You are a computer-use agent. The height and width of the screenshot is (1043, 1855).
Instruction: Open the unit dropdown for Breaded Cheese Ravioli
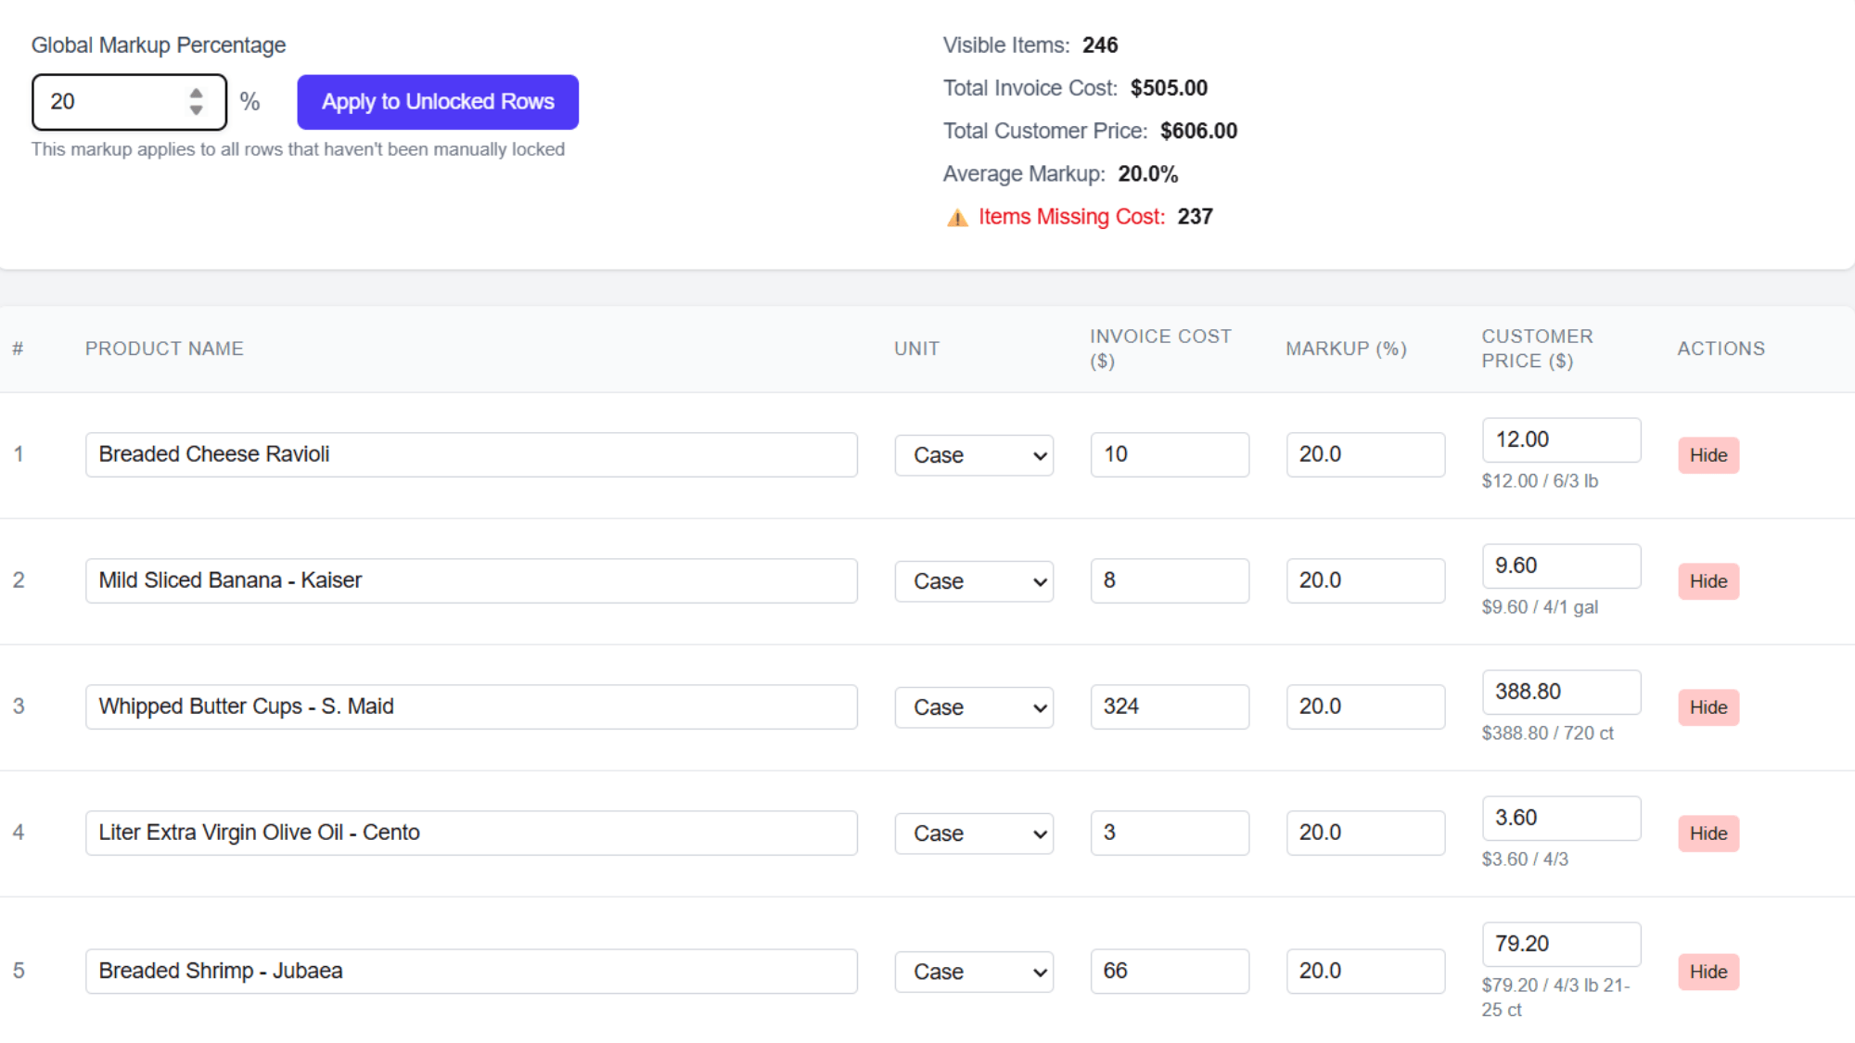(x=973, y=455)
